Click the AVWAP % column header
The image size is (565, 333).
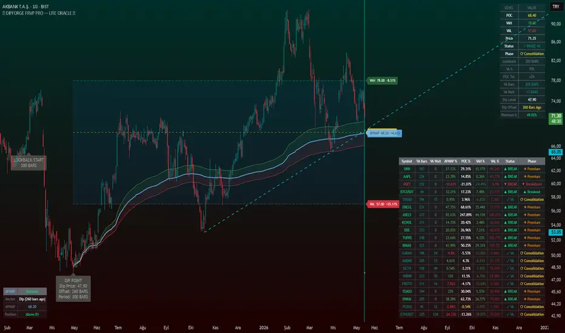450,161
